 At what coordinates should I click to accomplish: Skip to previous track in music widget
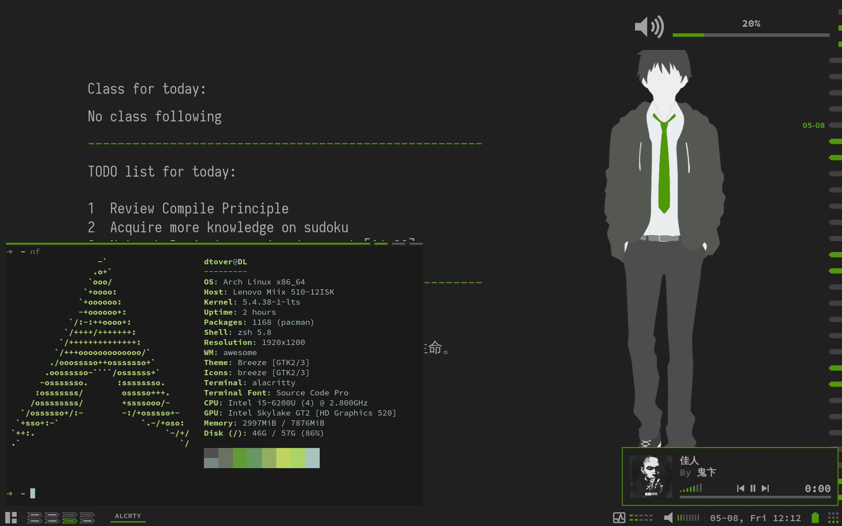click(x=741, y=488)
